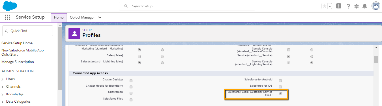Expand the Knowledge tree item
Viewport: 382px width, 106px height.
pyautogui.click(x=15, y=94)
